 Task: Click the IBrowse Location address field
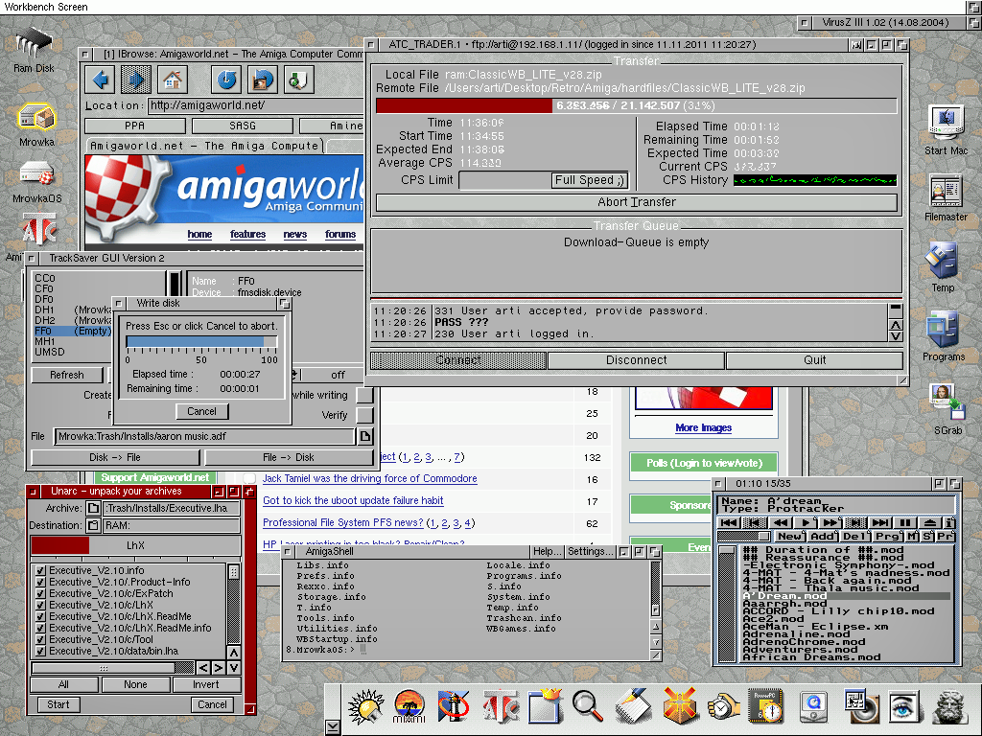click(256, 105)
